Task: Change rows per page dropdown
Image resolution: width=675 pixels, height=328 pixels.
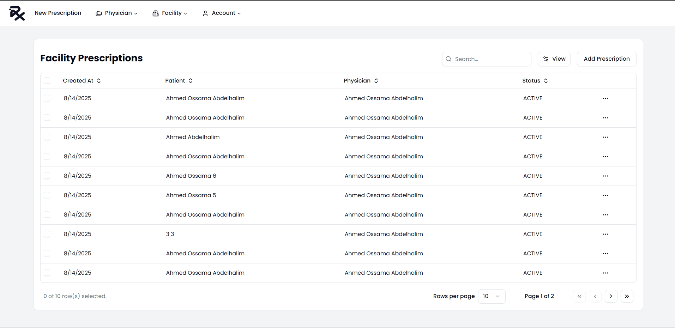Action: point(492,296)
